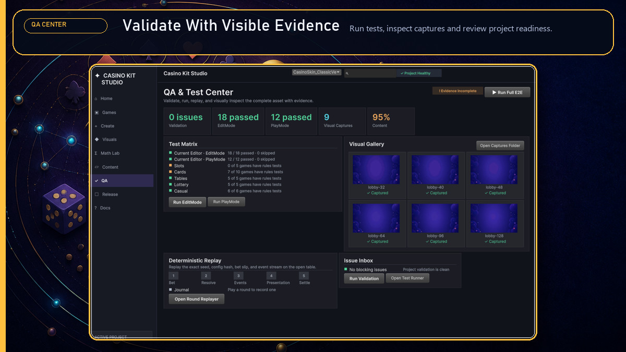Viewport: 626px width, 352px height.
Task: Click the search magnifier icon in top bar
Action: [347, 74]
